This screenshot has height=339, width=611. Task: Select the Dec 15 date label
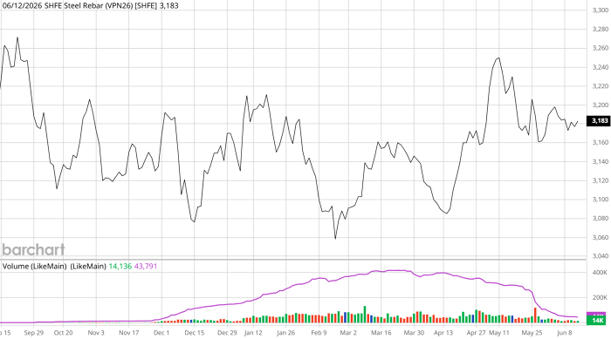click(194, 333)
